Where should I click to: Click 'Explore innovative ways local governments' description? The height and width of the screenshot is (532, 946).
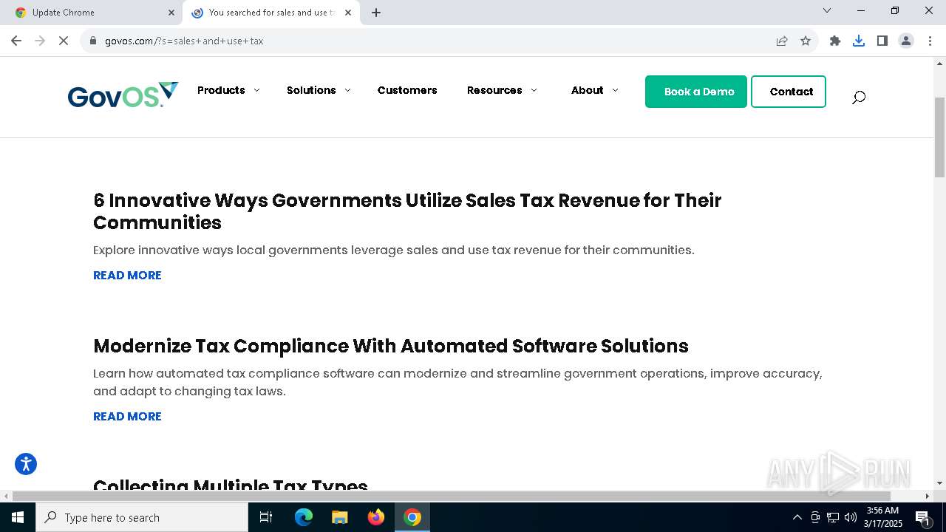pos(394,250)
